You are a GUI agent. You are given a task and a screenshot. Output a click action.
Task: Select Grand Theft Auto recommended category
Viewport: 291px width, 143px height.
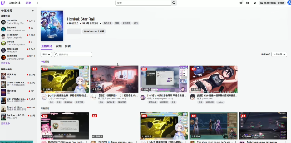[16, 83]
